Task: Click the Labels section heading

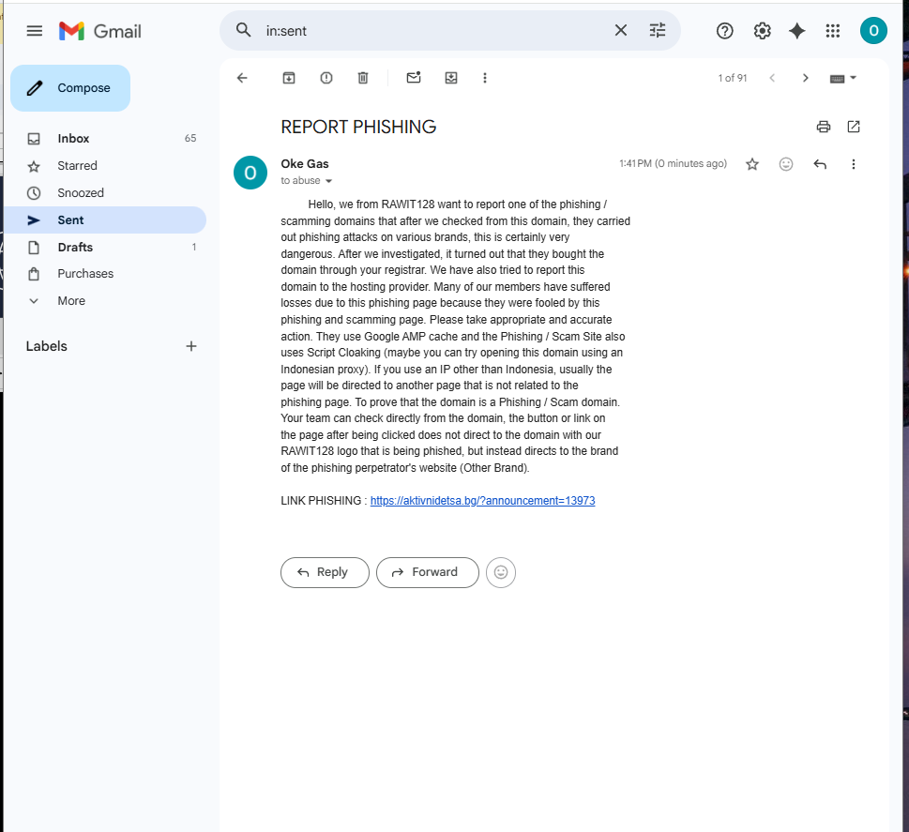Action: pos(46,346)
